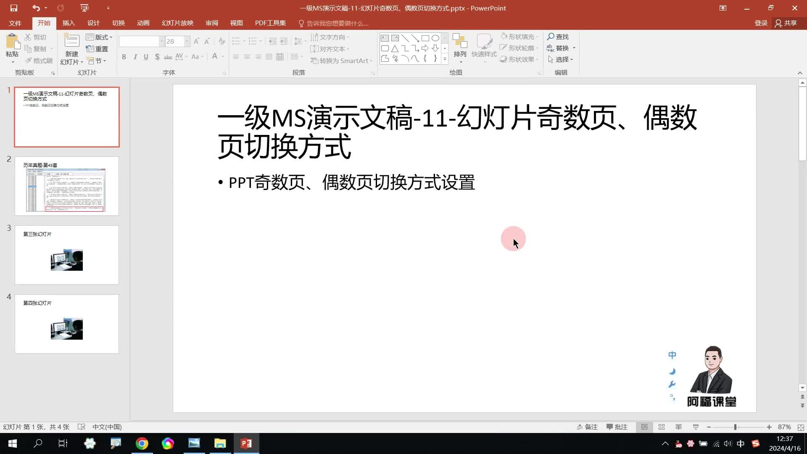Switch to Reading view icon
Screen dimensions: 807x454
[x=679, y=427]
